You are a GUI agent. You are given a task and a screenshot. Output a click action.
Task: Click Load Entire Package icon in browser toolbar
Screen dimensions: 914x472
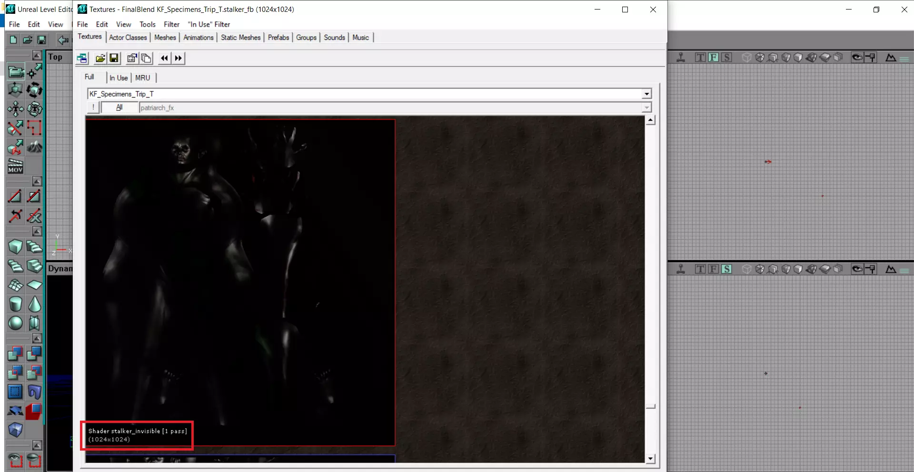click(146, 58)
